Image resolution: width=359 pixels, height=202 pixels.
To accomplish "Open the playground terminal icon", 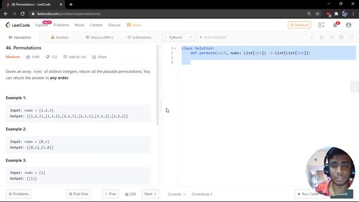I will coord(321,25).
